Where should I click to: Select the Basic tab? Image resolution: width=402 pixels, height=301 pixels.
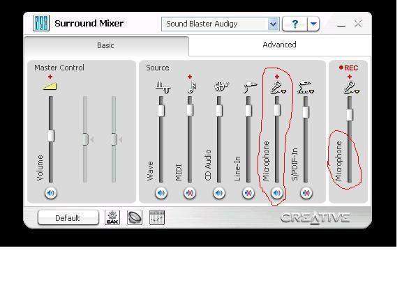pos(105,45)
